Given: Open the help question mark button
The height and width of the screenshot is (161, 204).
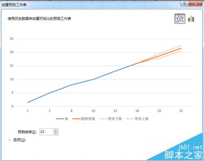Looking at the screenshot, I should (x=184, y=4).
